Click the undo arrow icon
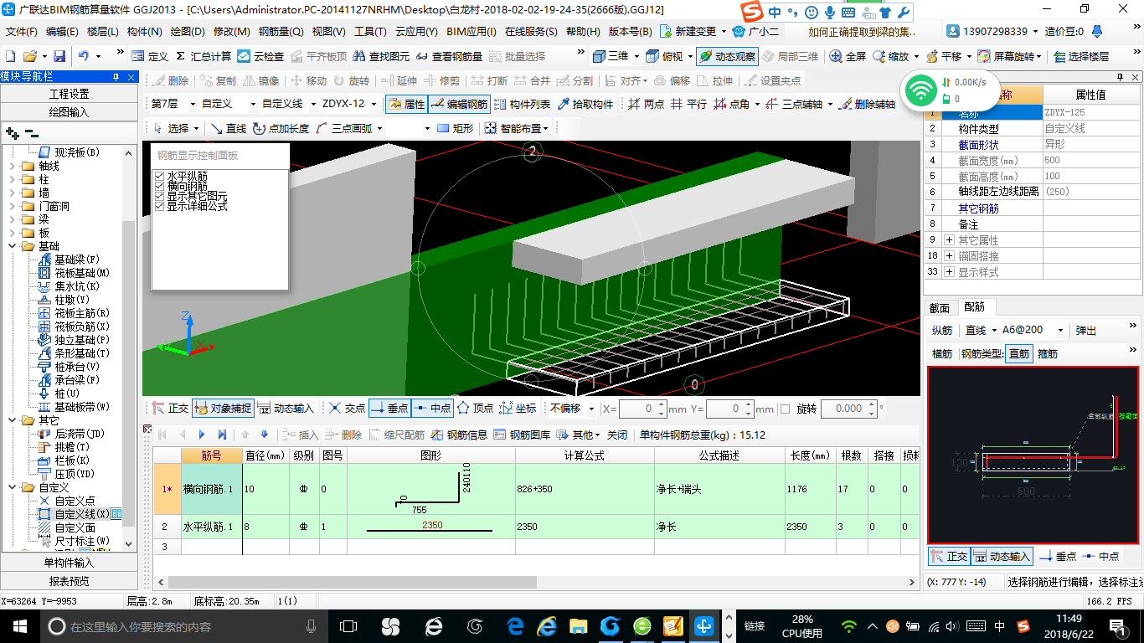The image size is (1144, 643). (x=84, y=56)
